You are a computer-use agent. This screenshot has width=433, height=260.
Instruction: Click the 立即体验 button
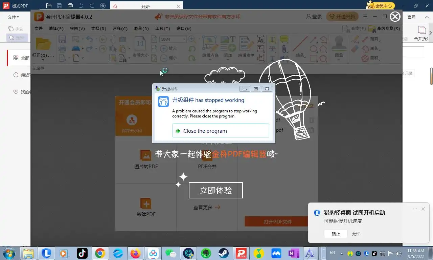coord(215,190)
